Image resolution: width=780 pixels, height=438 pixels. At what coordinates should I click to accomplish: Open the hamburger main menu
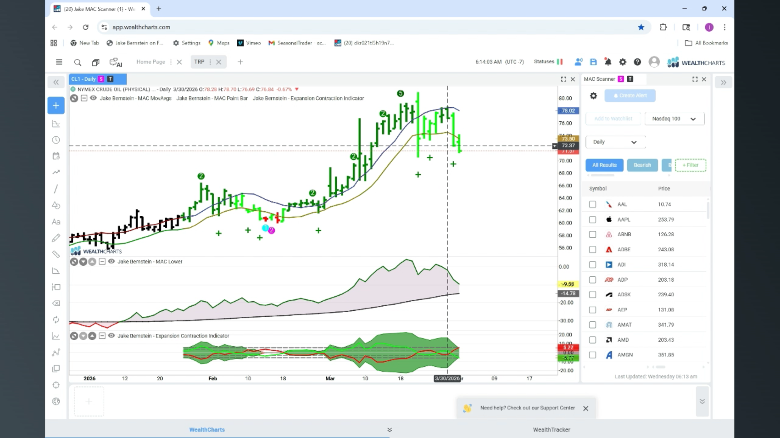[59, 62]
